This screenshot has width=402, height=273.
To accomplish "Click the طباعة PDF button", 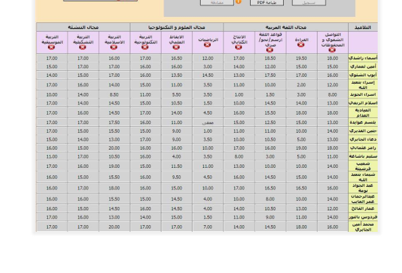I will point(267,3).
